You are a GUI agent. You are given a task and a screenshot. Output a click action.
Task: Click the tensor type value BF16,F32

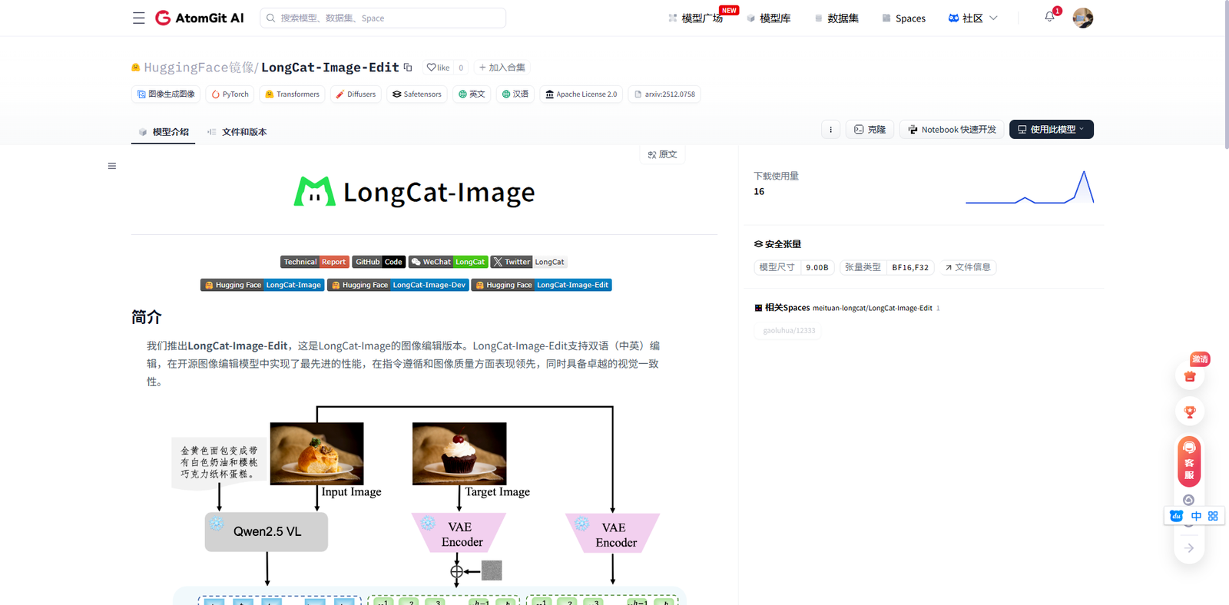(x=910, y=267)
